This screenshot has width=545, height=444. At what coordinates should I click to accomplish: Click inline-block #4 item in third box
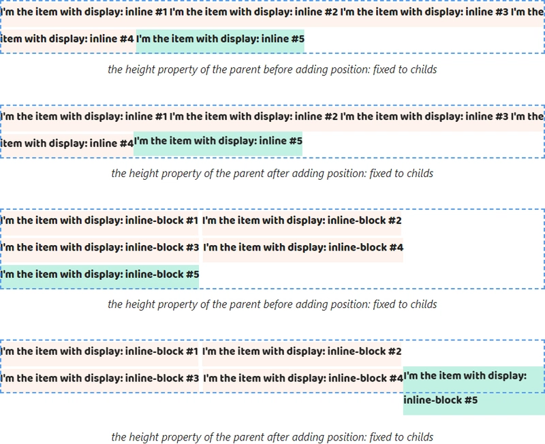[303, 250]
